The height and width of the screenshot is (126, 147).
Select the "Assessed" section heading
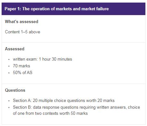tap(15, 49)
